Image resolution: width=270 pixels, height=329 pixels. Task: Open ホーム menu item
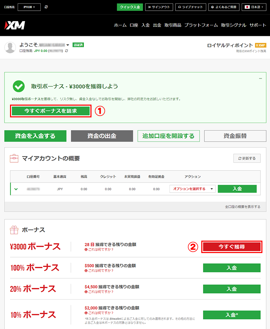click(x=120, y=25)
